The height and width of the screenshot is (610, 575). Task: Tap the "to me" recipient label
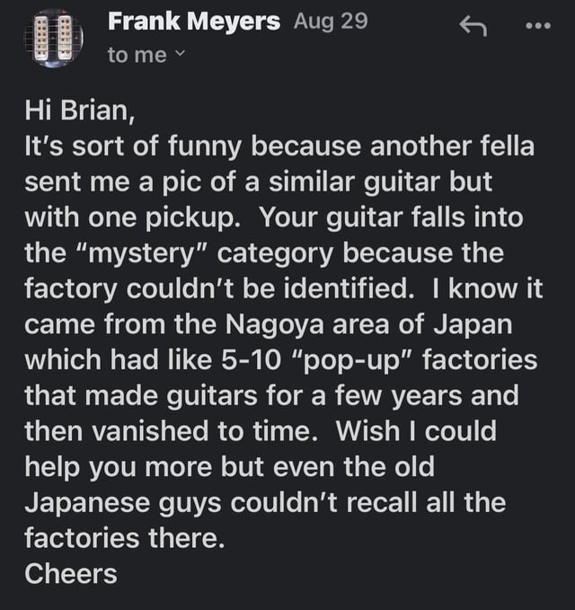[137, 56]
